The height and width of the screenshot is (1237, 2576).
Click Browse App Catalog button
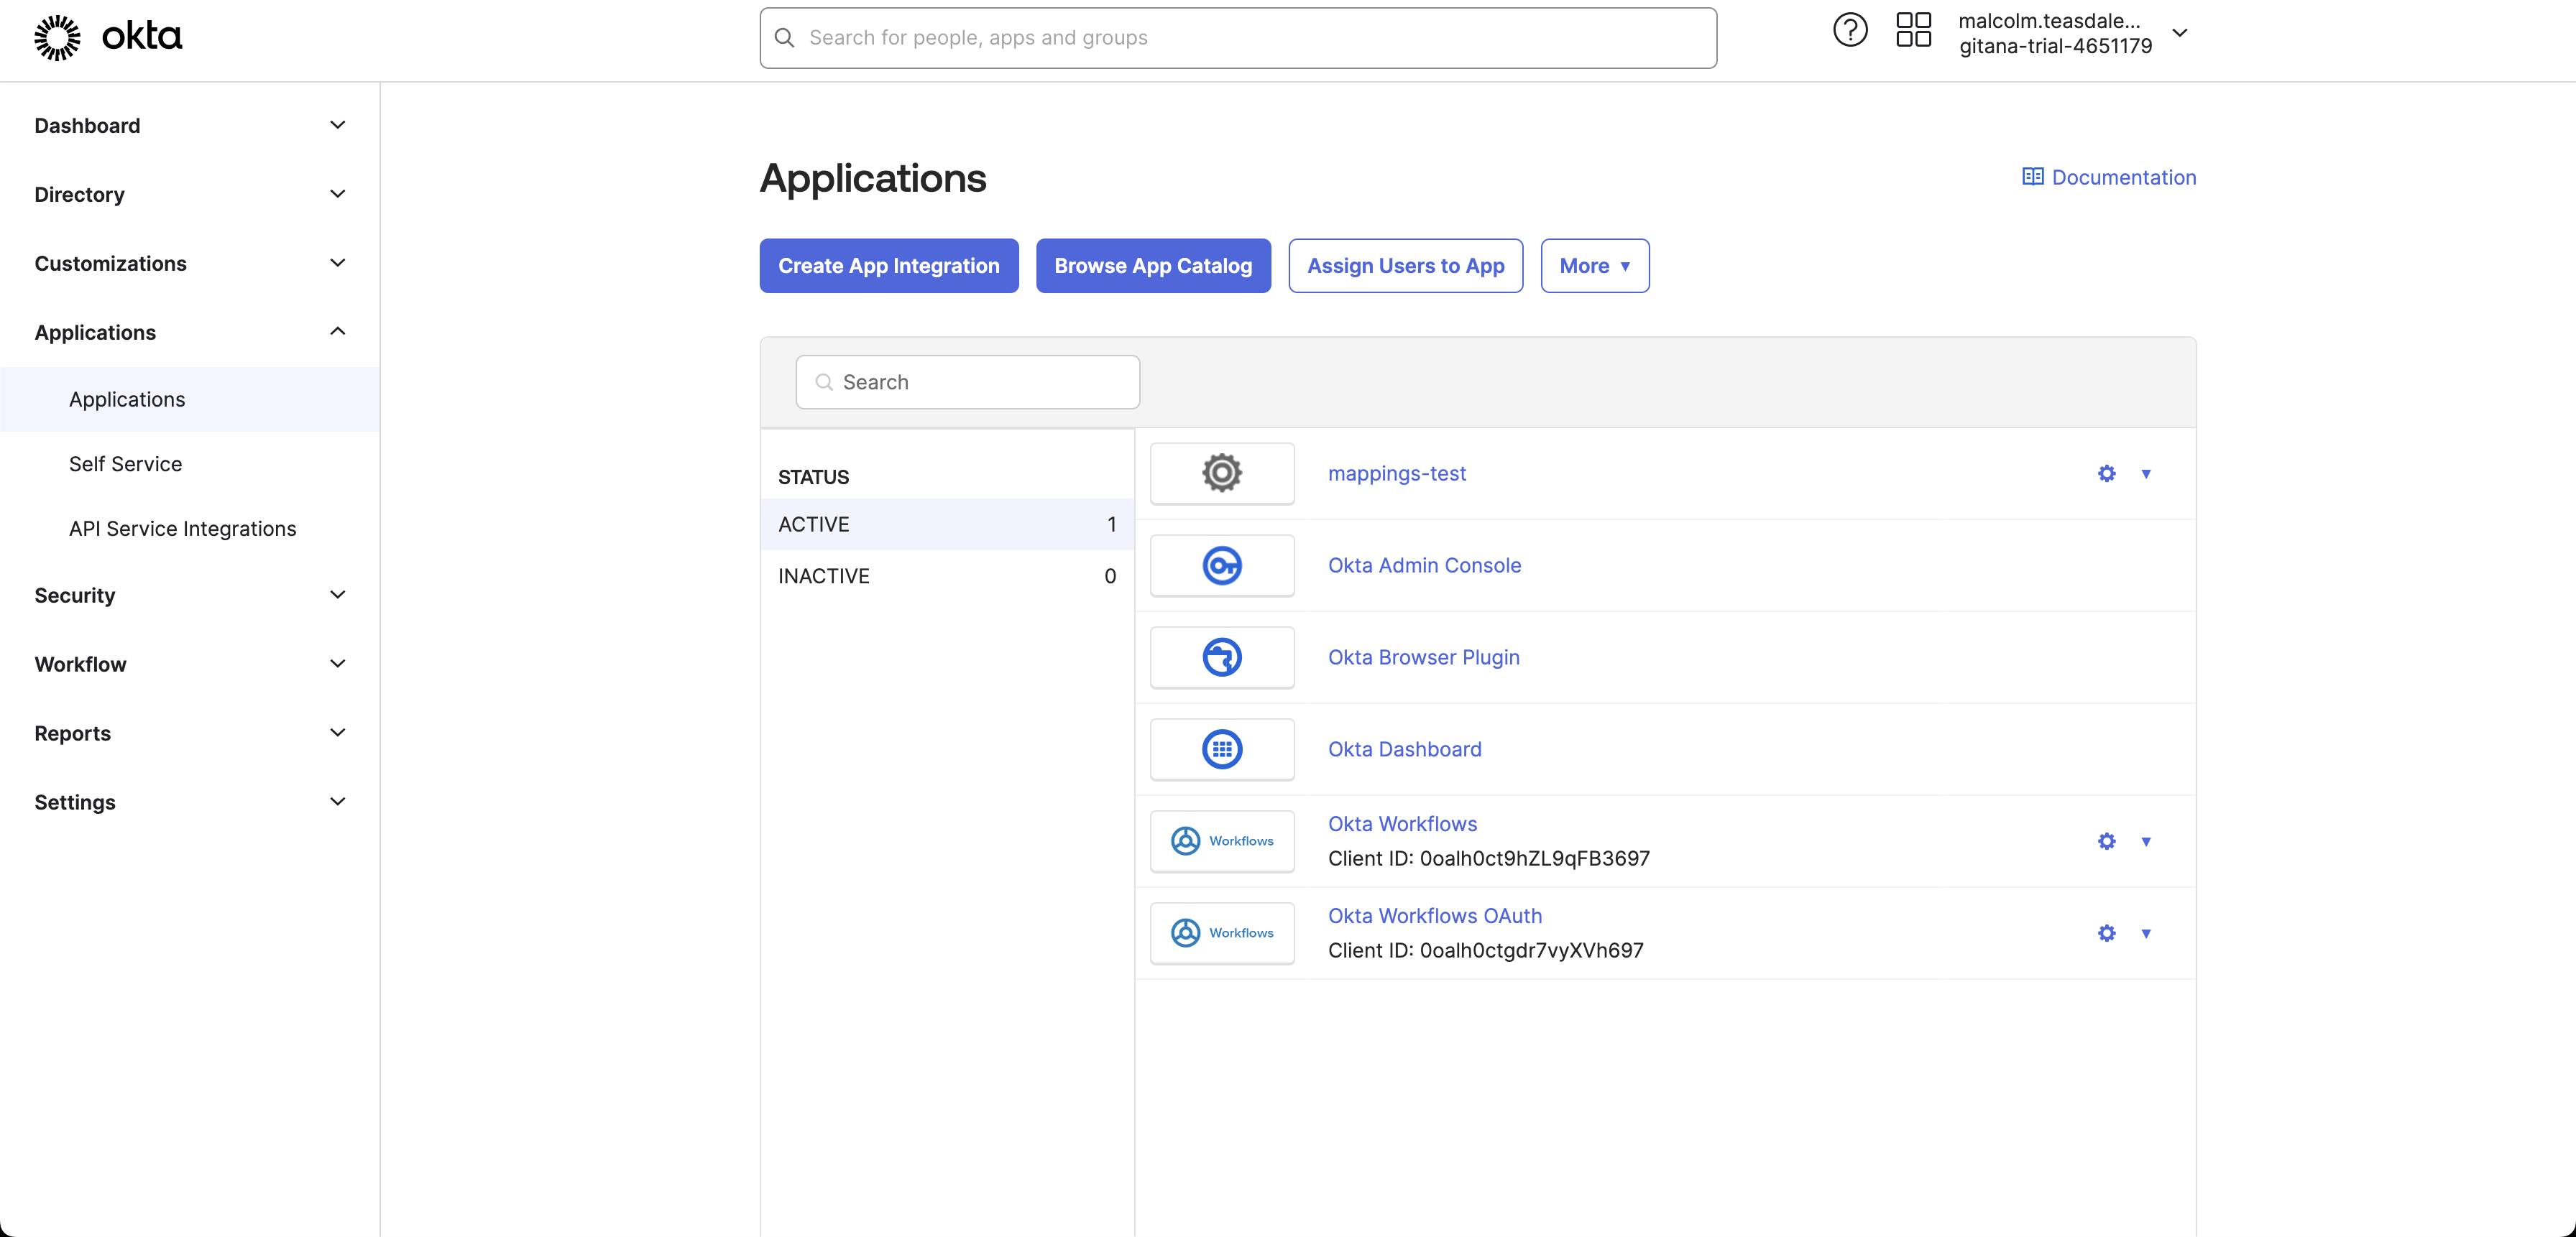click(1153, 266)
